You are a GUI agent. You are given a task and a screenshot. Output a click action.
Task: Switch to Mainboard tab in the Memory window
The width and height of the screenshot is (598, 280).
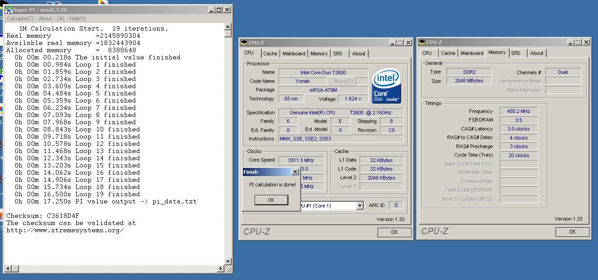point(472,53)
